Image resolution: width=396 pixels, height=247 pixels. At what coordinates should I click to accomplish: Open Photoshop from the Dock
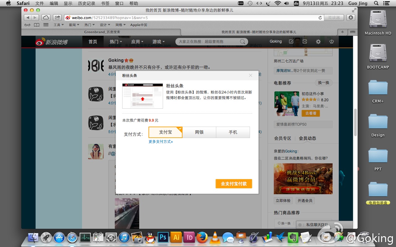pyautogui.click(x=163, y=237)
